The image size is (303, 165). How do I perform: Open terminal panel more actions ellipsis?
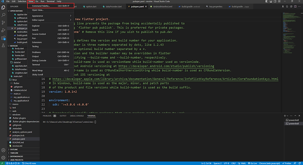[291, 116]
